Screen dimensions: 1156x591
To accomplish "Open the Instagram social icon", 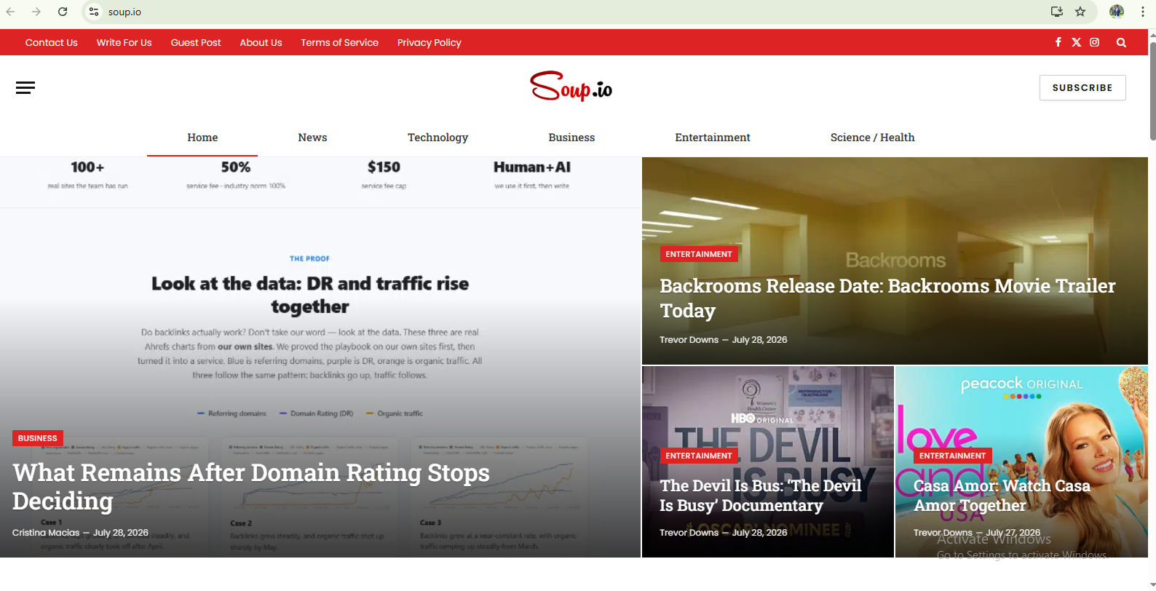I will point(1094,42).
